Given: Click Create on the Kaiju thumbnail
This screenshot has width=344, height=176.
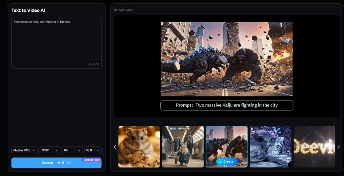Looking at the screenshot, I should tap(227, 161).
